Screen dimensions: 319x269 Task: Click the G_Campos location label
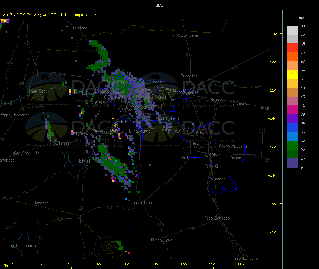coord(241,103)
